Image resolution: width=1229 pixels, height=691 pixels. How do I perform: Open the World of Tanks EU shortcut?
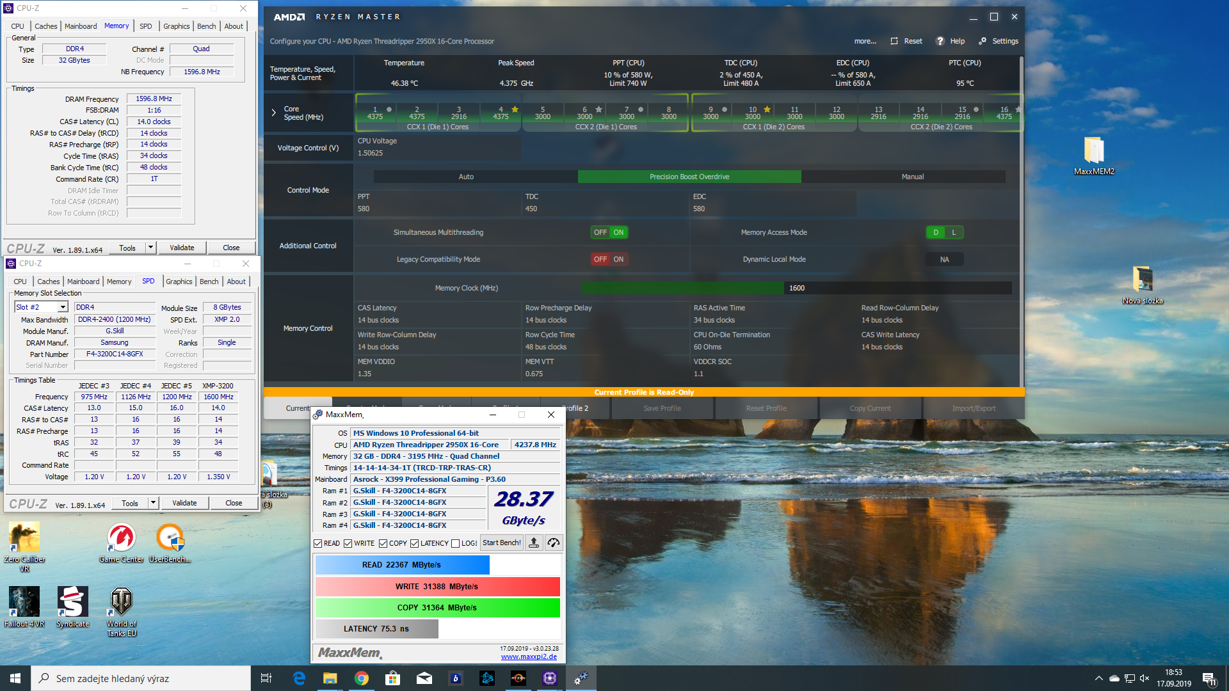click(x=121, y=602)
